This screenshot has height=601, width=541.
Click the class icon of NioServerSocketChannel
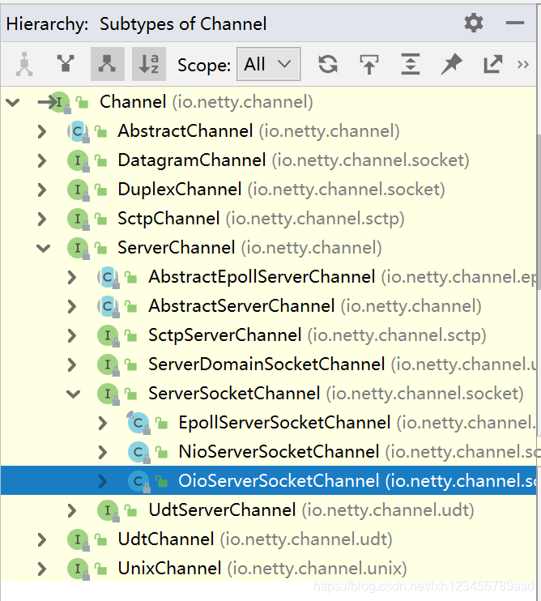[x=138, y=452]
